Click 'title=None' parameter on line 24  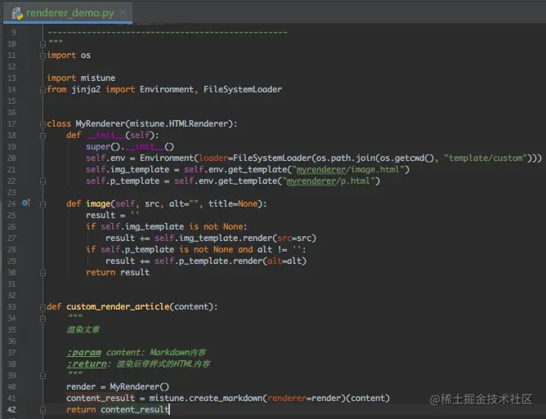[233, 203]
